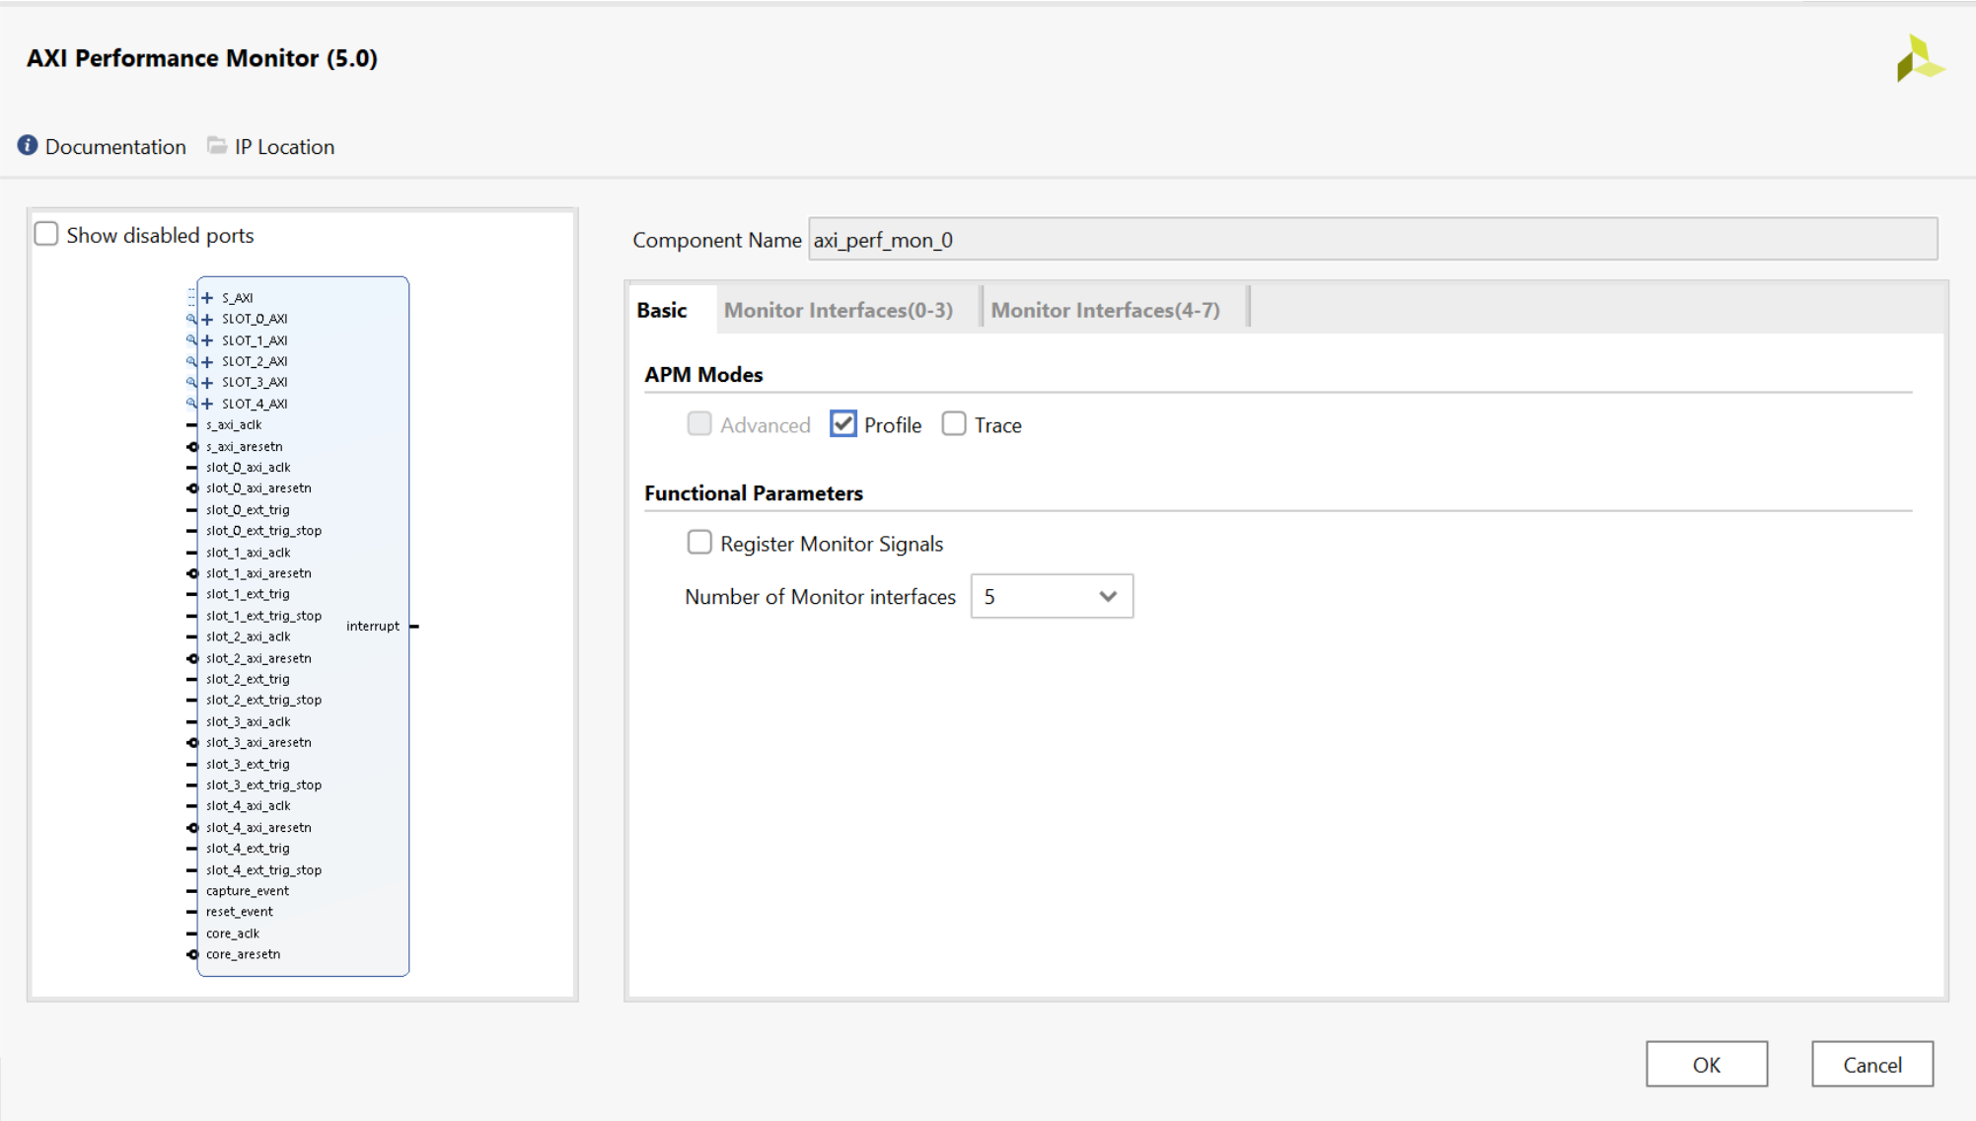The image size is (1976, 1121).
Task: Confirm settings with the OK button
Action: [1706, 1064]
